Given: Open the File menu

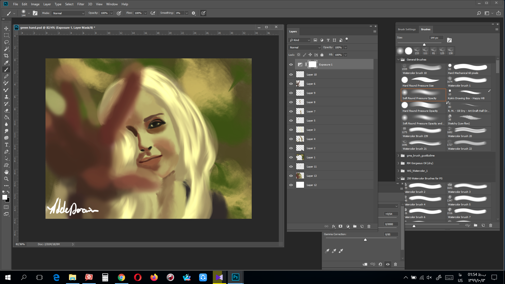Looking at the screenshot, I should coord(16,4).
